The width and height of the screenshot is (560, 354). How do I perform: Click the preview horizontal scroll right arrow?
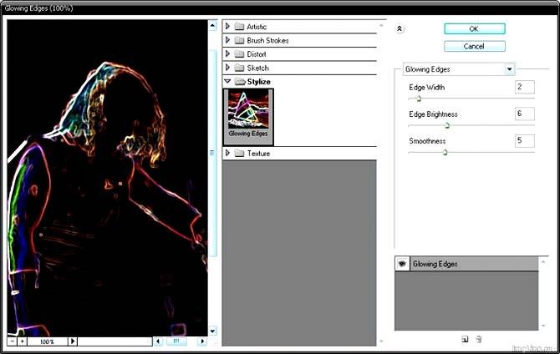point(202,341)
